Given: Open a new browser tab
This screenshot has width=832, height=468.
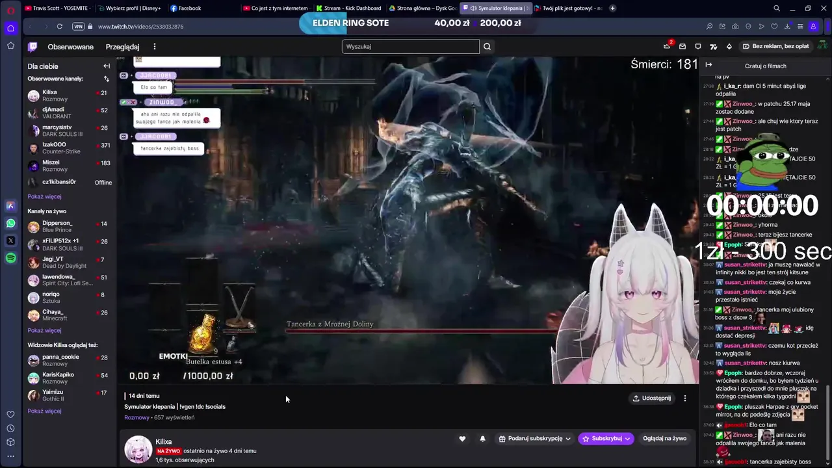Looking at the screenshot, I should click(612, 8).
